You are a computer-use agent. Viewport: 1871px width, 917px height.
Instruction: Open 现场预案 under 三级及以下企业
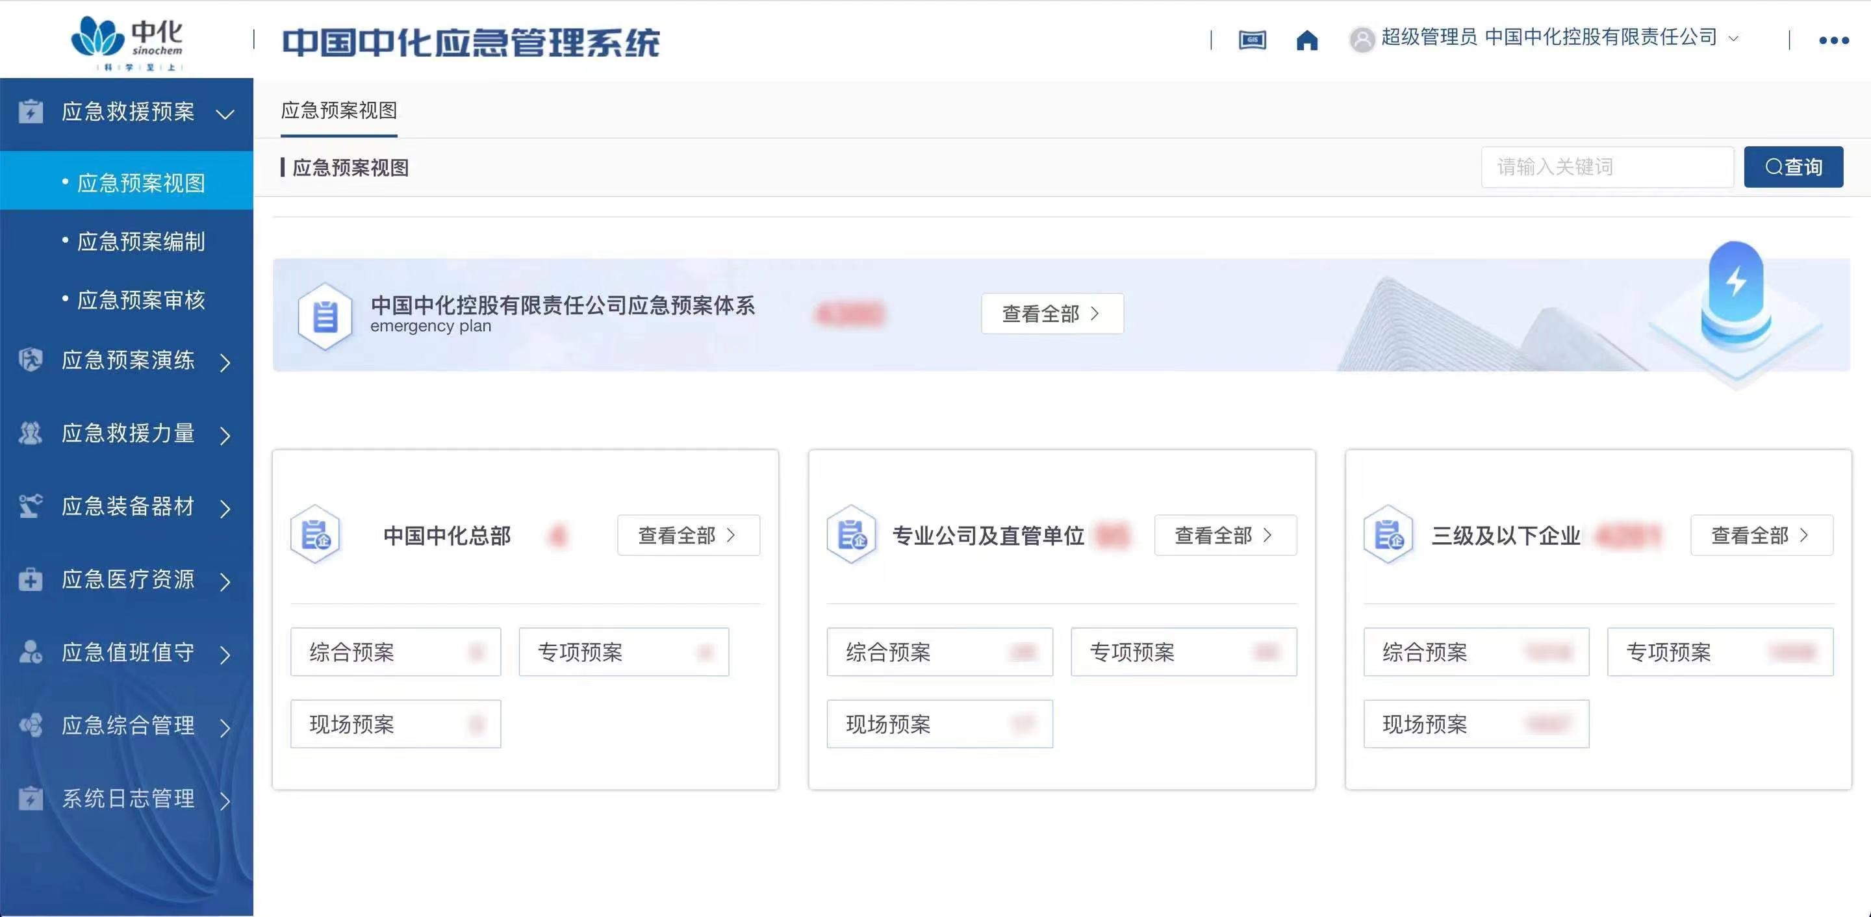[1477, 724]
